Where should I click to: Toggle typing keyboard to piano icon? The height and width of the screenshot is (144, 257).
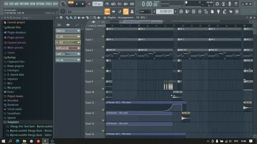coord(107,12)
